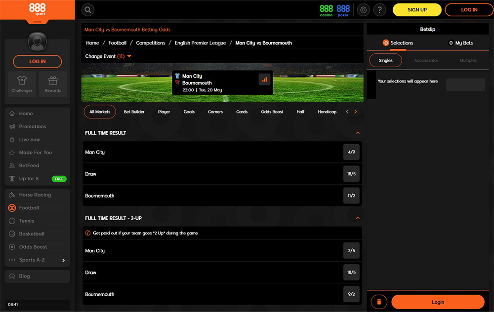The image size is (494, 312).
Task: Open 888 casino logo link
Action: tap(326, 10)
